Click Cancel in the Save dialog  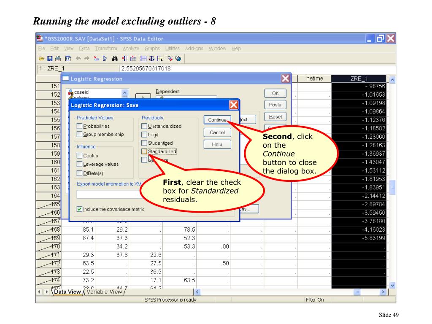217,132
